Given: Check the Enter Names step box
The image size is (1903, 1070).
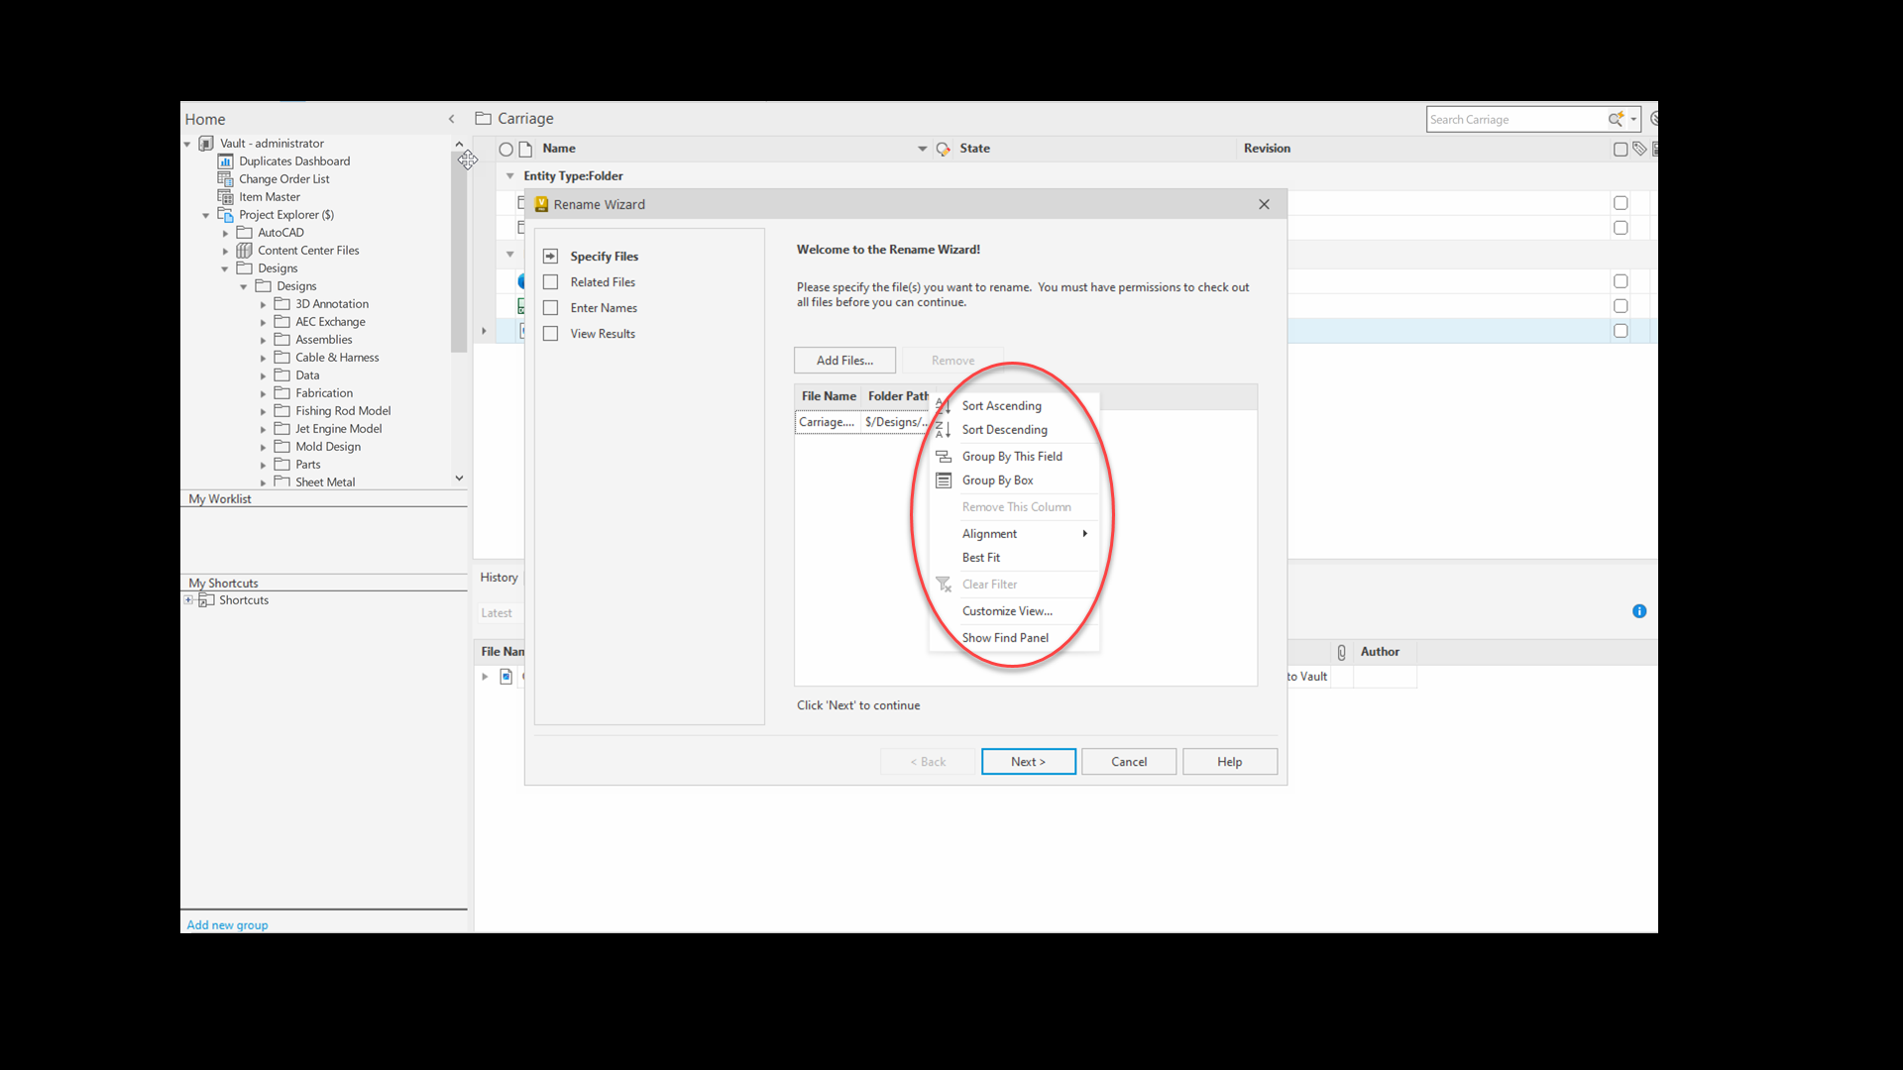Looking at the screenshot, I should coord(551,308).
